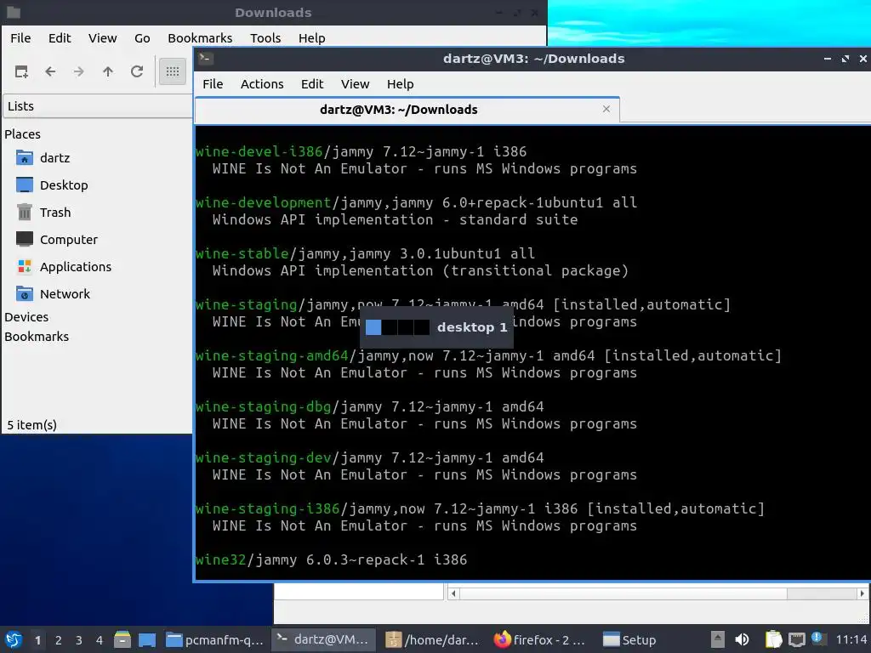The height and width of the screenshot is (653, 871).
Task: Select the dartz@VM3: ~/Downloads terminal tab
Action: point(407,110)
